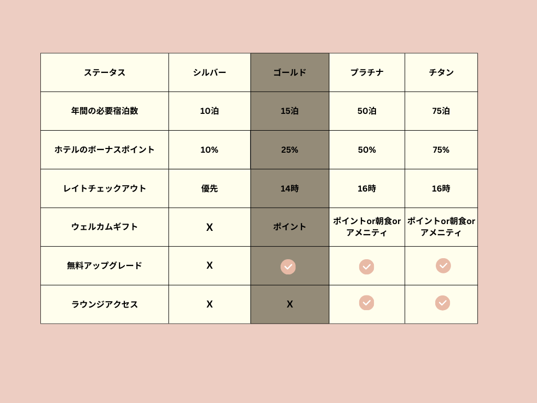The height and width of the screenshot is (403, 537).
Task: Select the プラチナ column header
Action: tap(367, 72)
